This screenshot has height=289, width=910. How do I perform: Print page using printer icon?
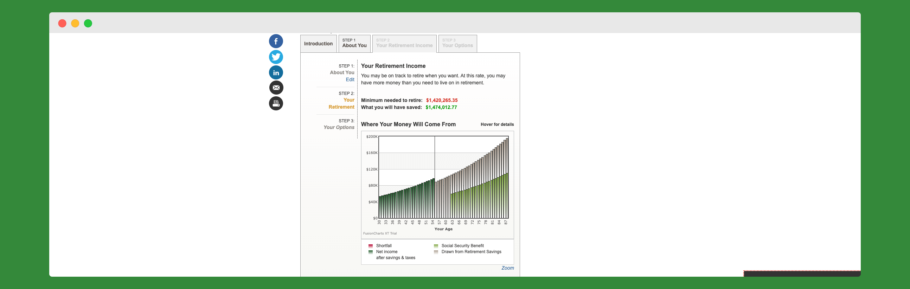point(276,103)
